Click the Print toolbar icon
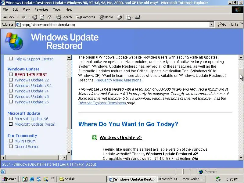Screen dimensions: 244x183 pos(138,17)
